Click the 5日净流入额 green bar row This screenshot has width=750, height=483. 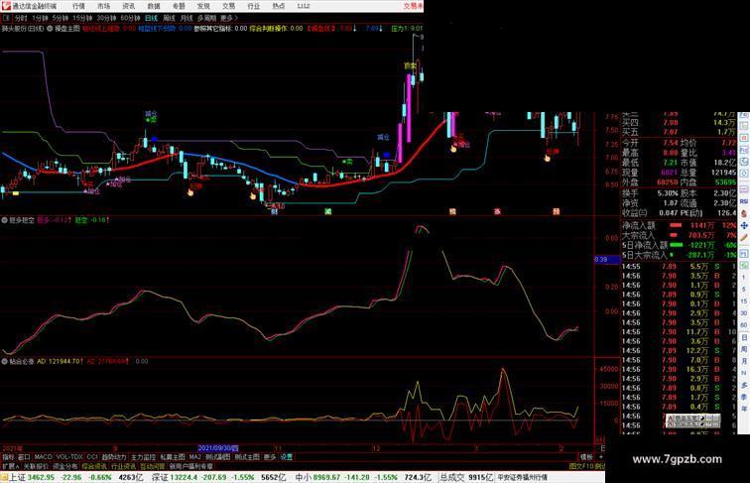(x=680, y=245)
